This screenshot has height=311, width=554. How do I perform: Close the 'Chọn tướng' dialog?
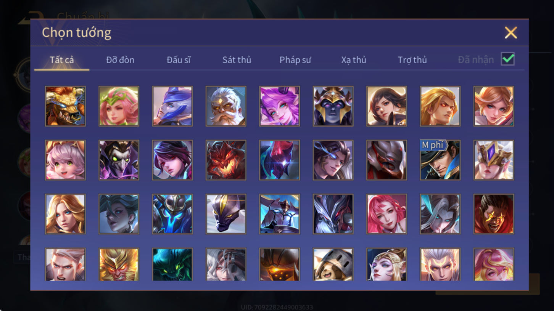pyautogui.click(x=511, y=33)
